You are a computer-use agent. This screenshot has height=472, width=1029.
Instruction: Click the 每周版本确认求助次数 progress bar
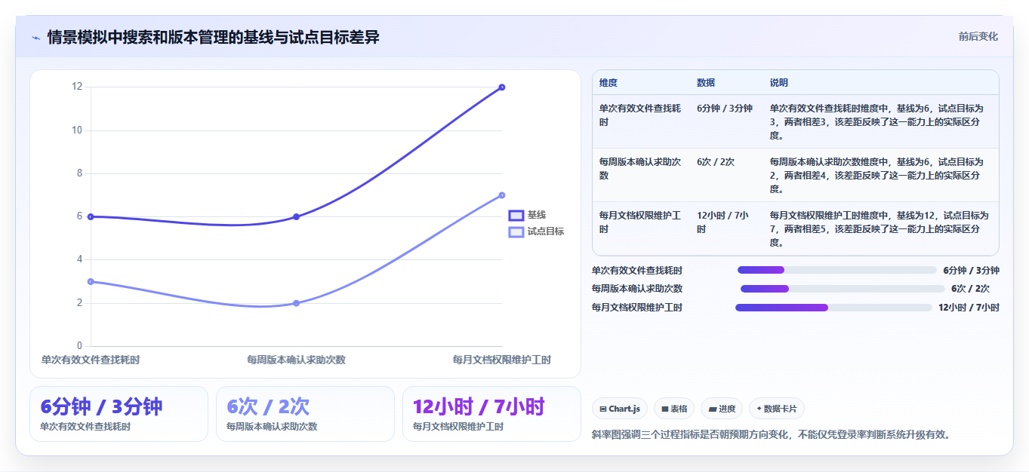843,289
